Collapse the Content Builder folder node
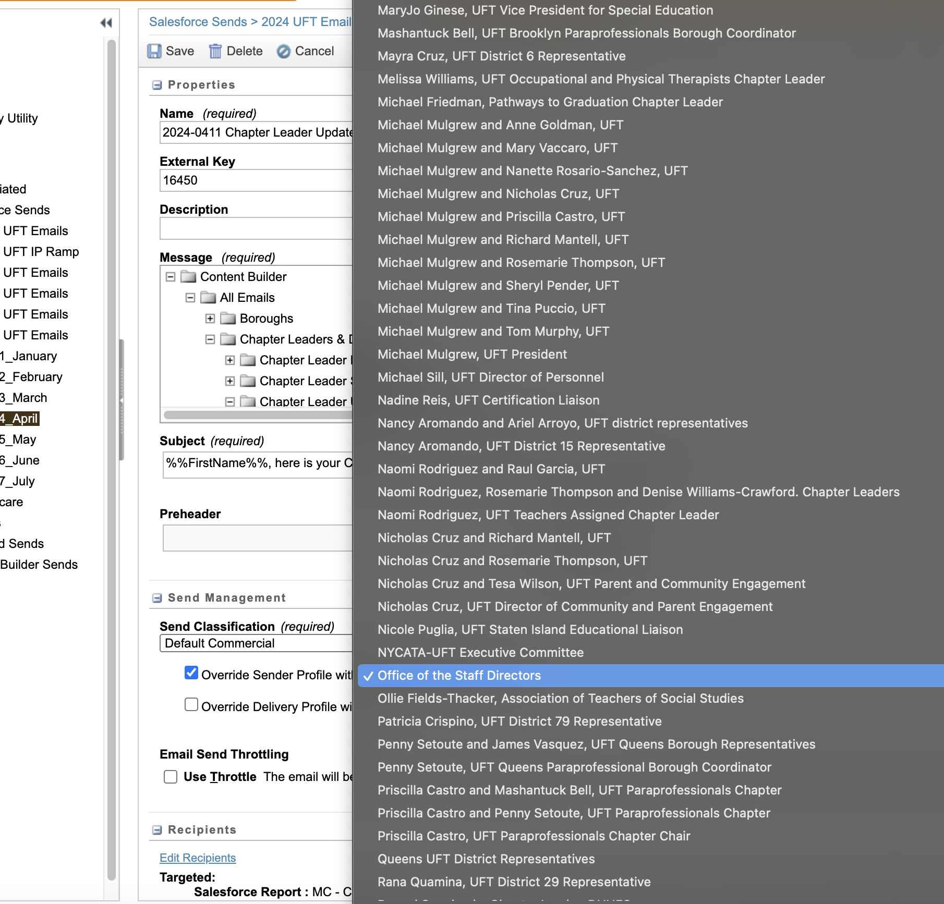 171,277
